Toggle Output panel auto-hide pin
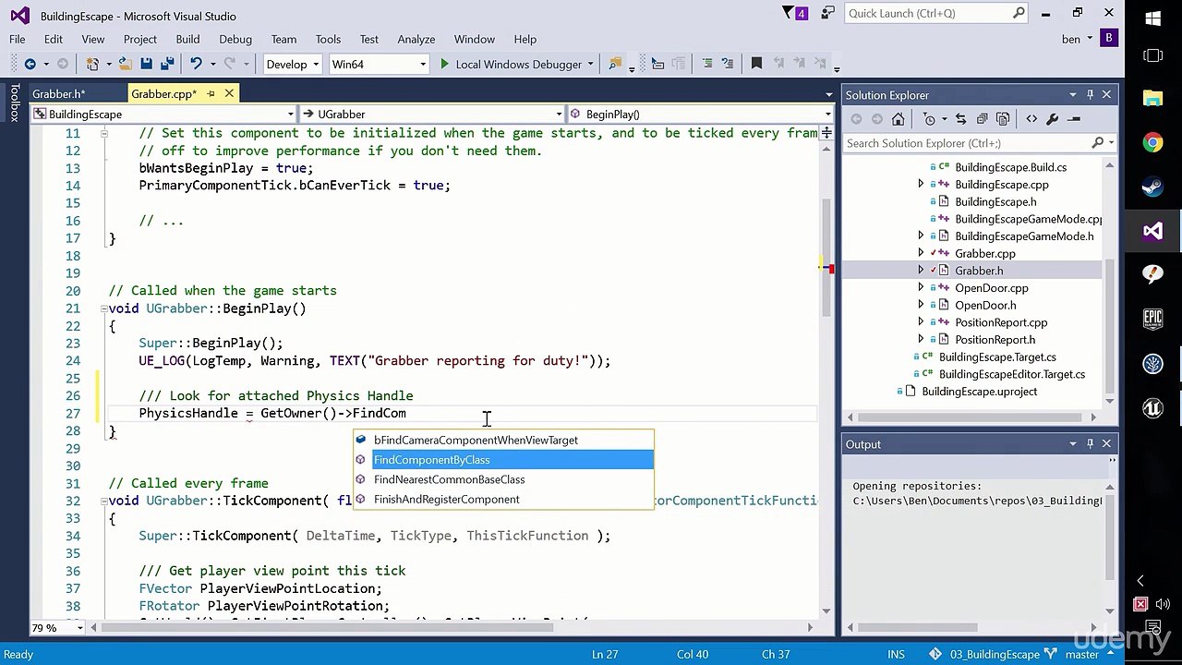This screenshot has width=1182, height=665. 1090,444
